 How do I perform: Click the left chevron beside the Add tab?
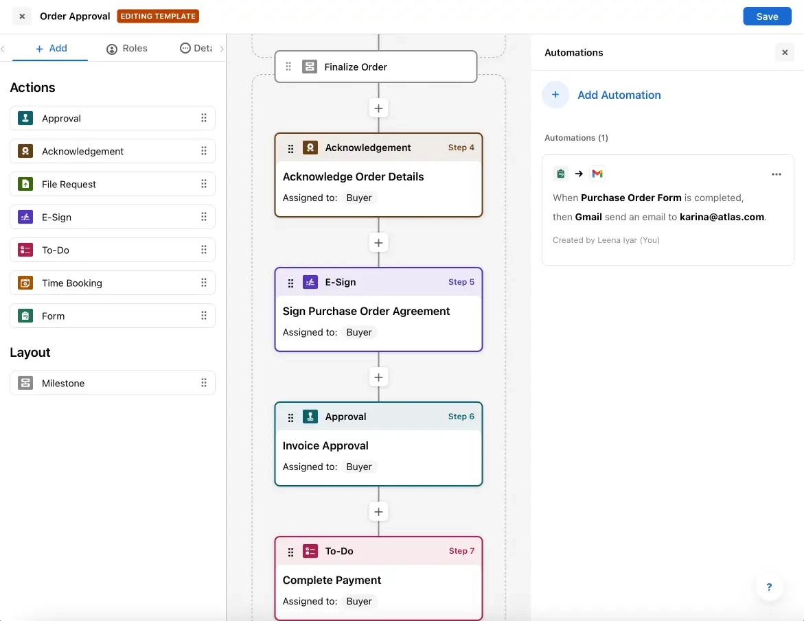4,49
